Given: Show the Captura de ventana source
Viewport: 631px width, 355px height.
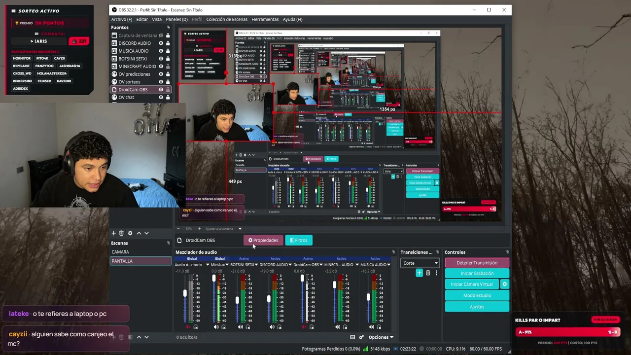Looking at the screenshot, I should pos(161,35).
